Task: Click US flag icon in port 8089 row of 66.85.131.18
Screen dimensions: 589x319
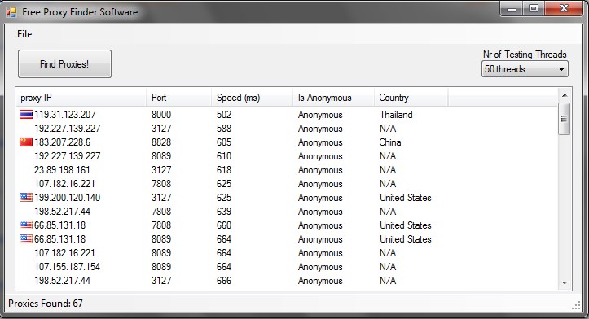Action: [x=26, y=238]
